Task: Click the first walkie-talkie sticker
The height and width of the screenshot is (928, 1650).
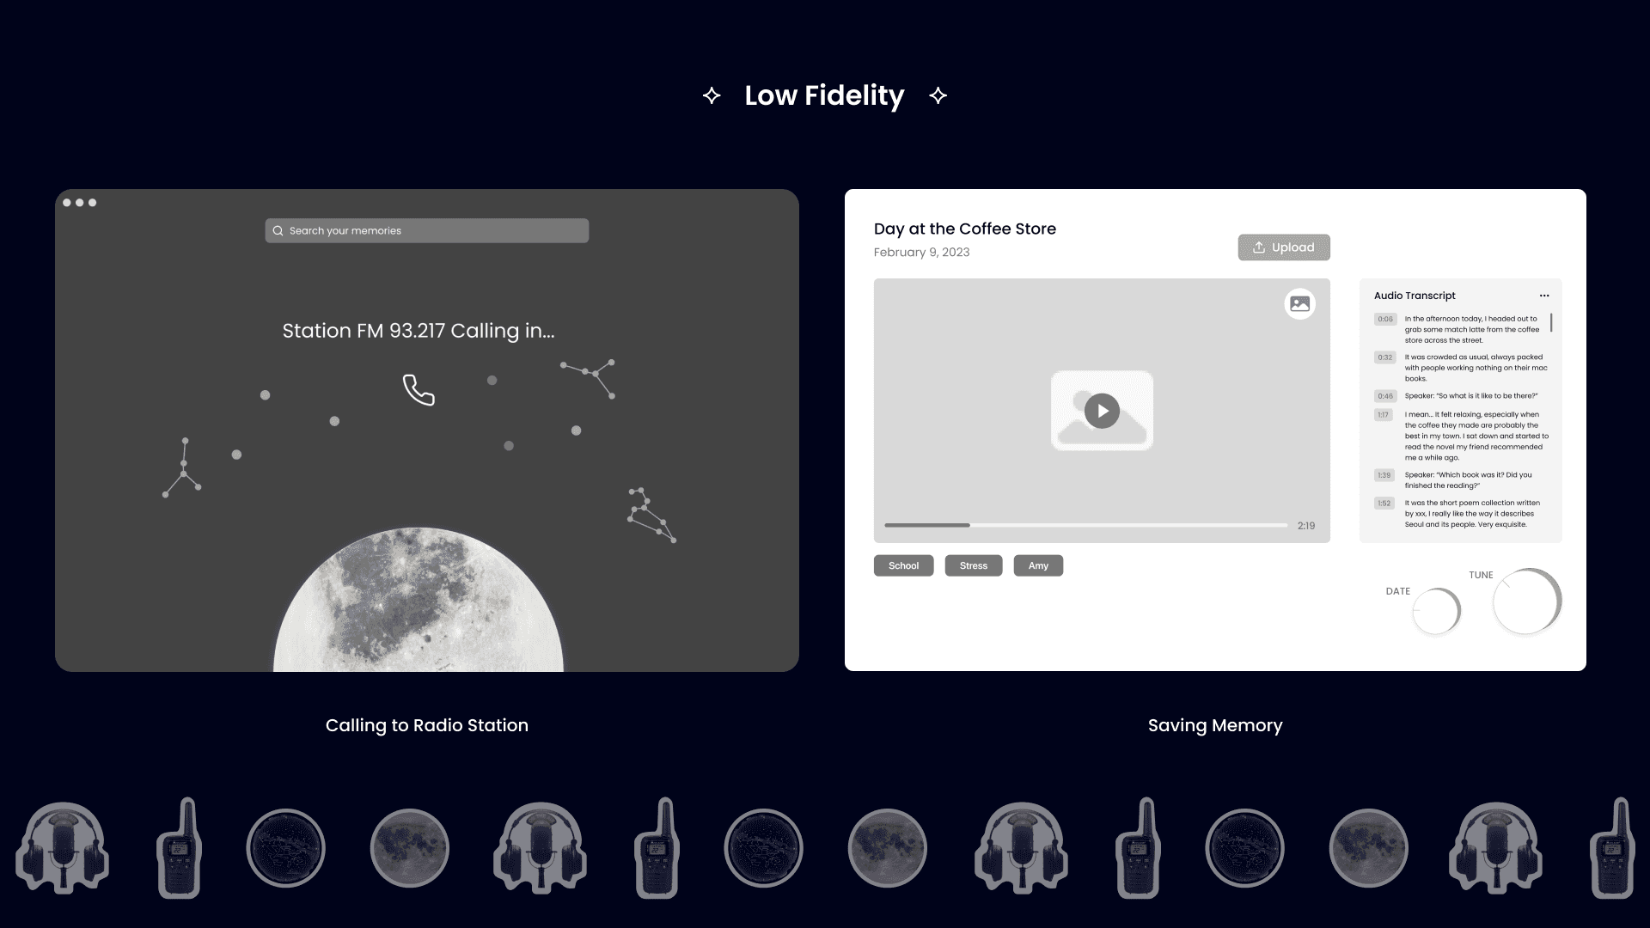Action: (x=179, y=848)
